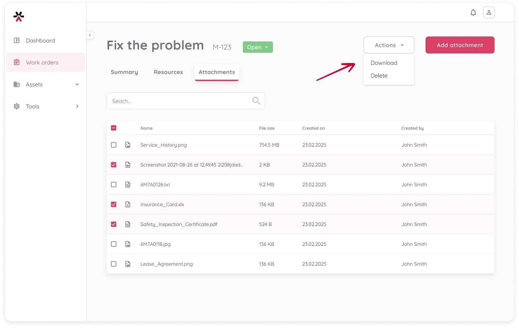
Task: Click the search magnifier icon
Action: 256,101
